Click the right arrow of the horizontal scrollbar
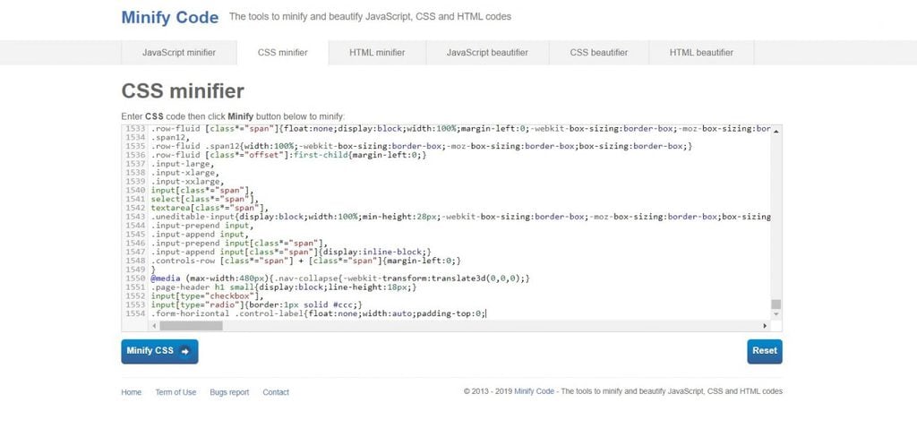This screenshot has width=917, height=428. (764, 326)
